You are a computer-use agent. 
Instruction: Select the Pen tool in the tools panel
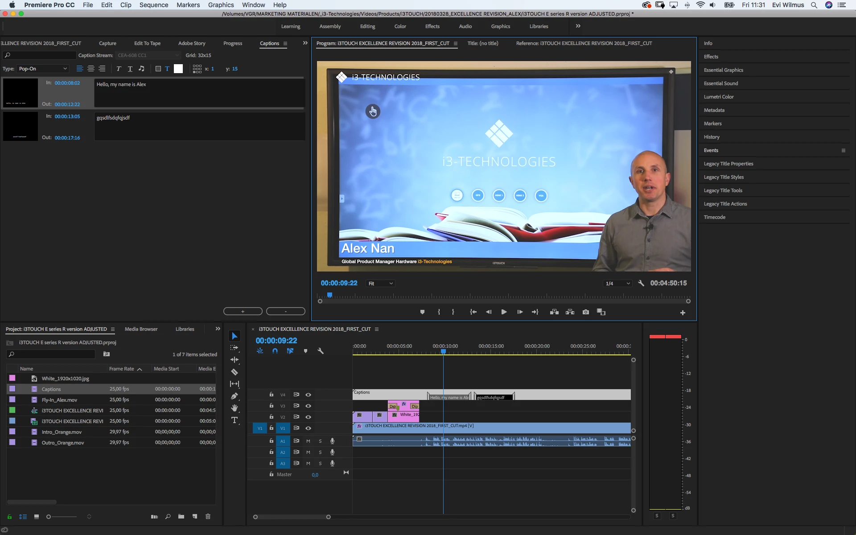click(235, 396)
